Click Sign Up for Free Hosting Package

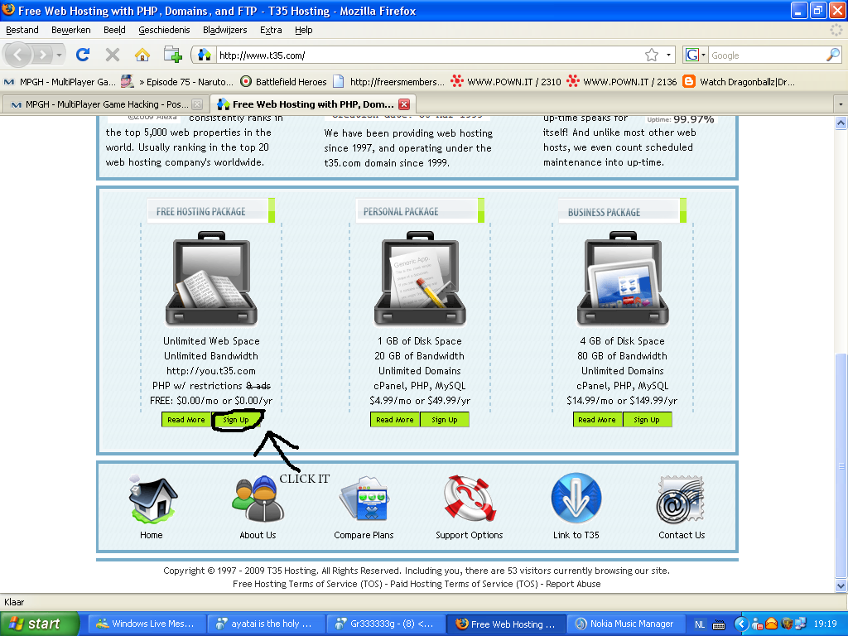(236, 420)
